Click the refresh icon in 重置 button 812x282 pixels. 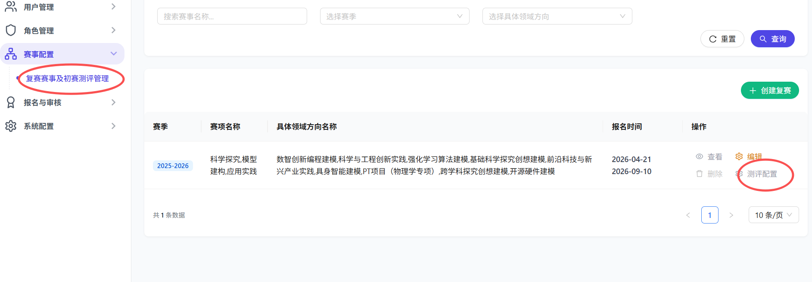[x=713, y=39]
